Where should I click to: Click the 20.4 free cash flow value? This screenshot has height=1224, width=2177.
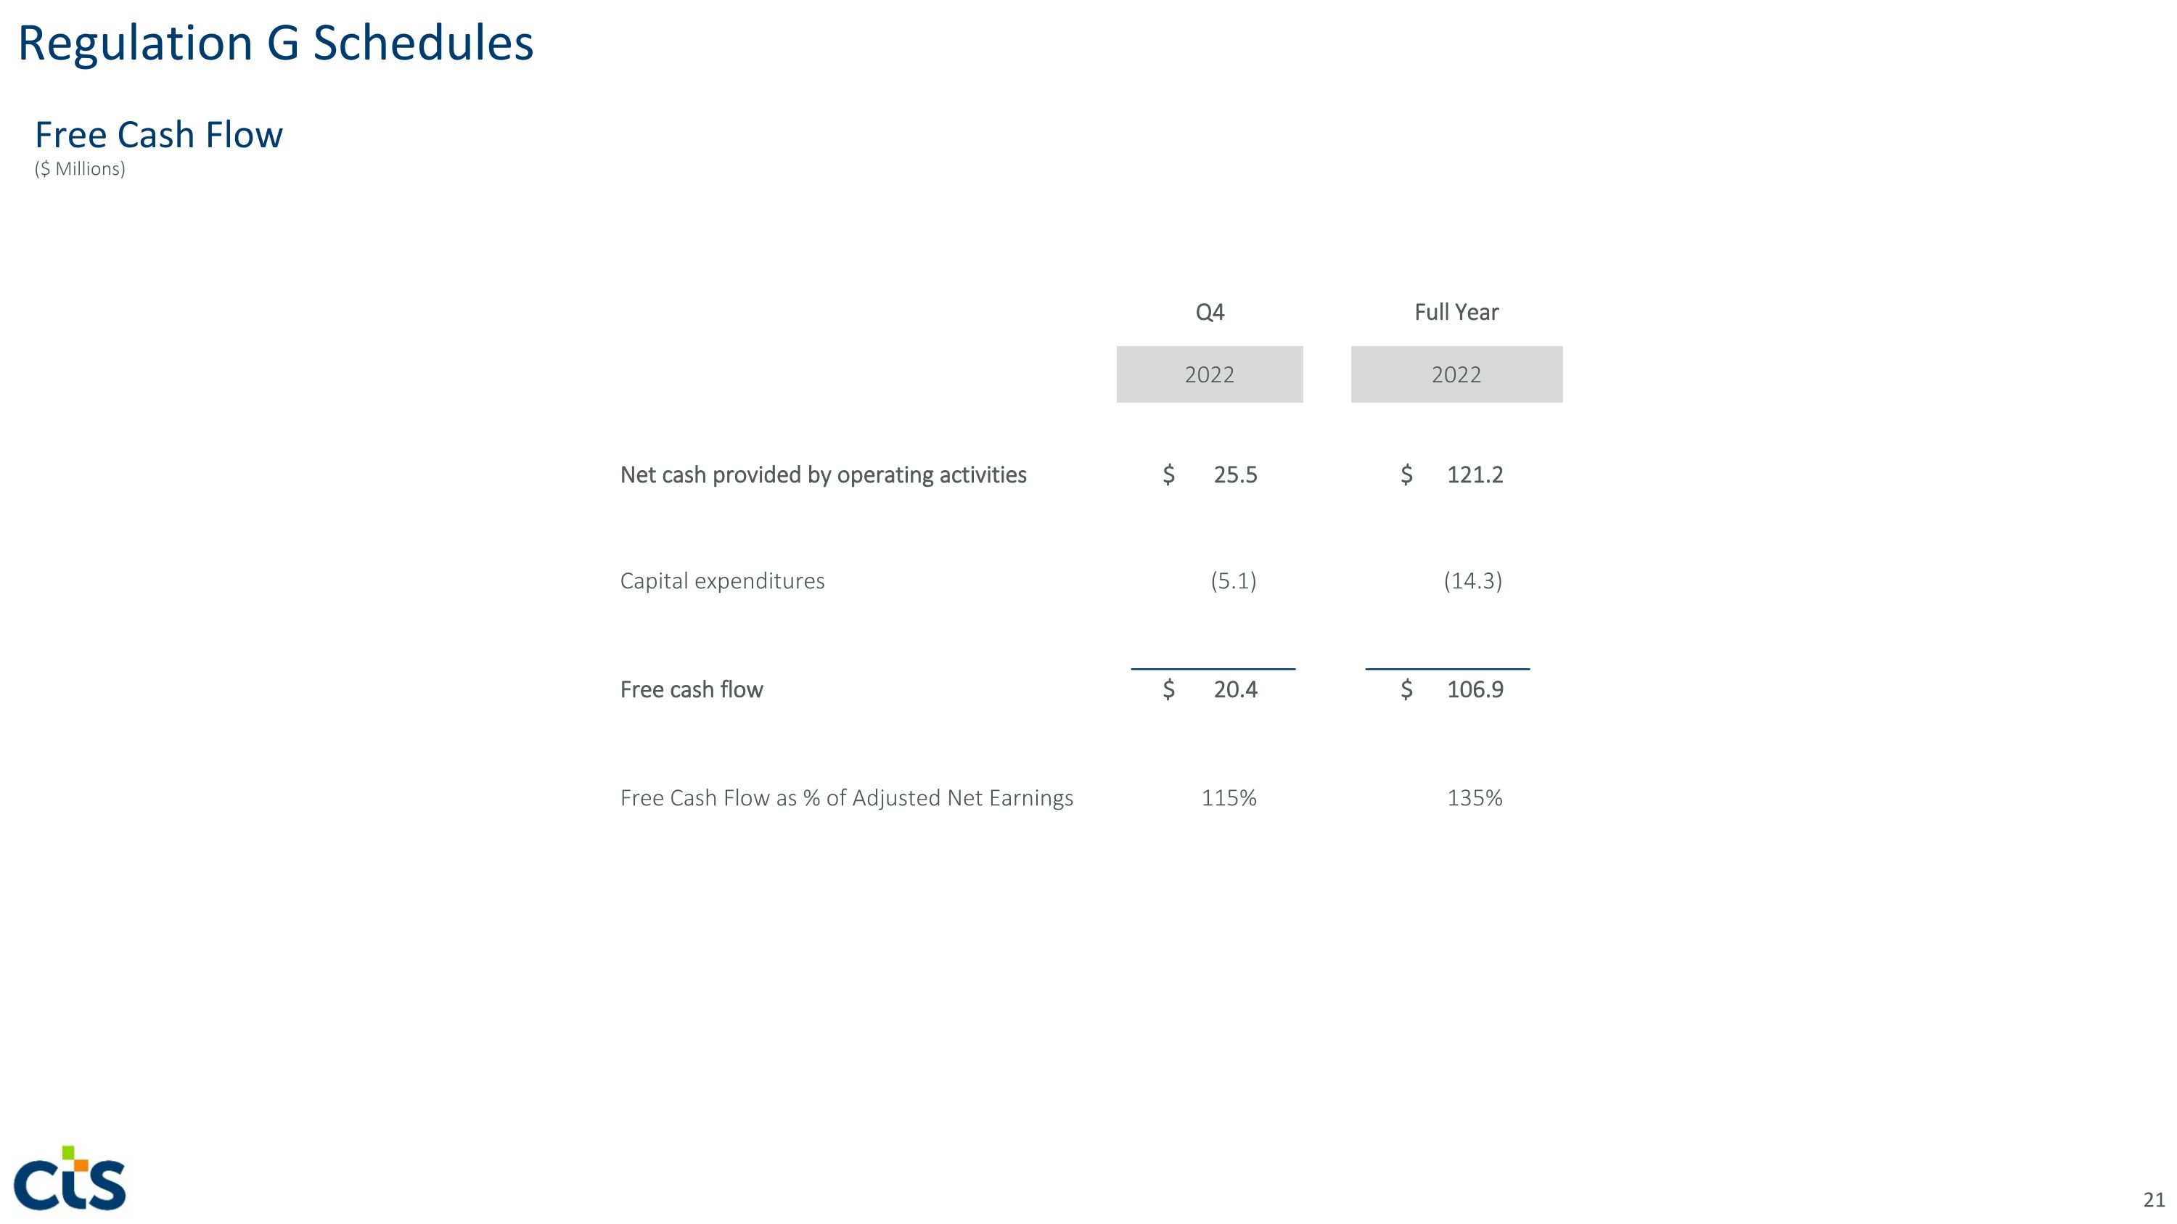(x=1234, y=690)
